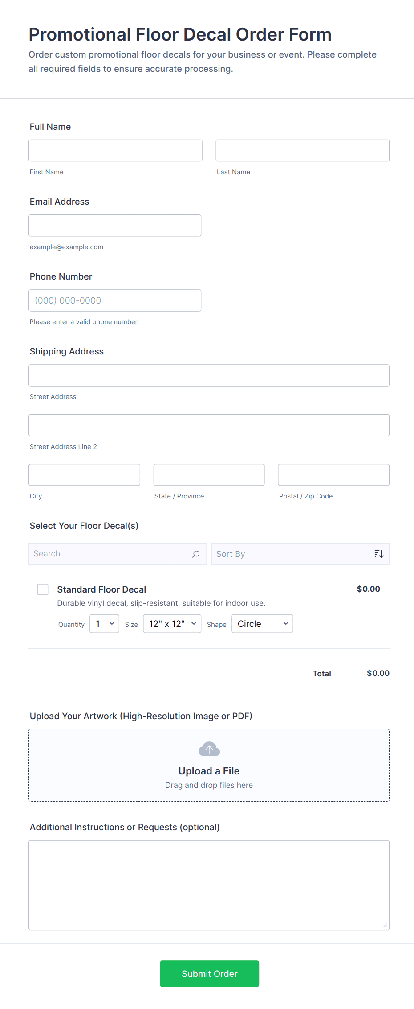Open the Shape dropdown
The height and width of the screenshot is (1009, 414).
tap(262, 624)
